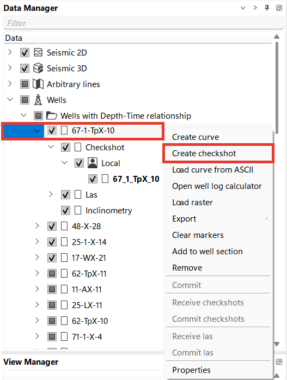Image resolution: width=287 pixels, height=380 pixels.
Task: Select Open well log calculator
Action: [217, 186]
